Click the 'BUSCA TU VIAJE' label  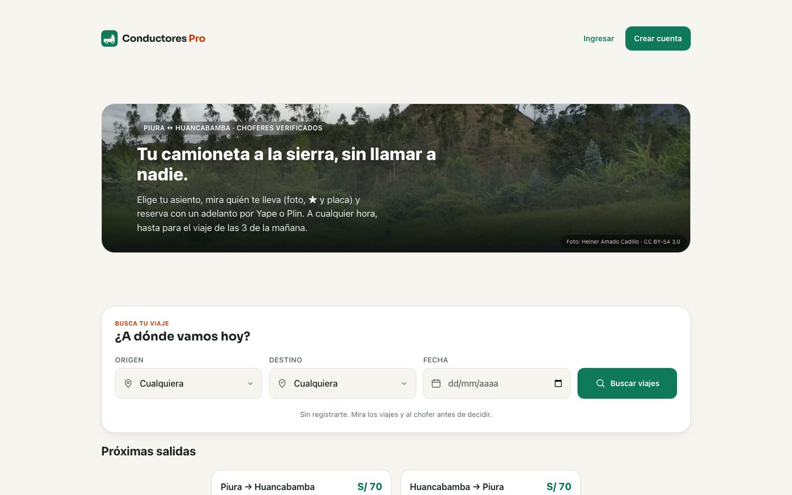[142, 323]
